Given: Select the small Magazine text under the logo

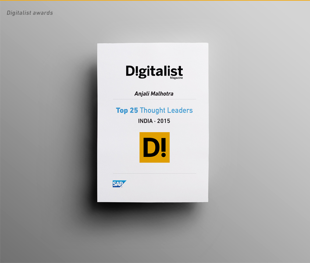Looking at the screenshot, I should click(176, 78).
